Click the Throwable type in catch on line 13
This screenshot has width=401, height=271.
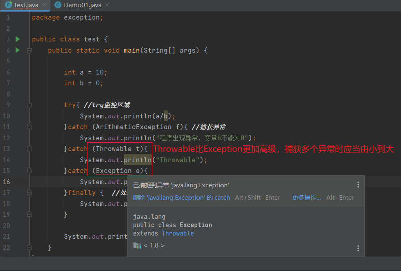113,149
